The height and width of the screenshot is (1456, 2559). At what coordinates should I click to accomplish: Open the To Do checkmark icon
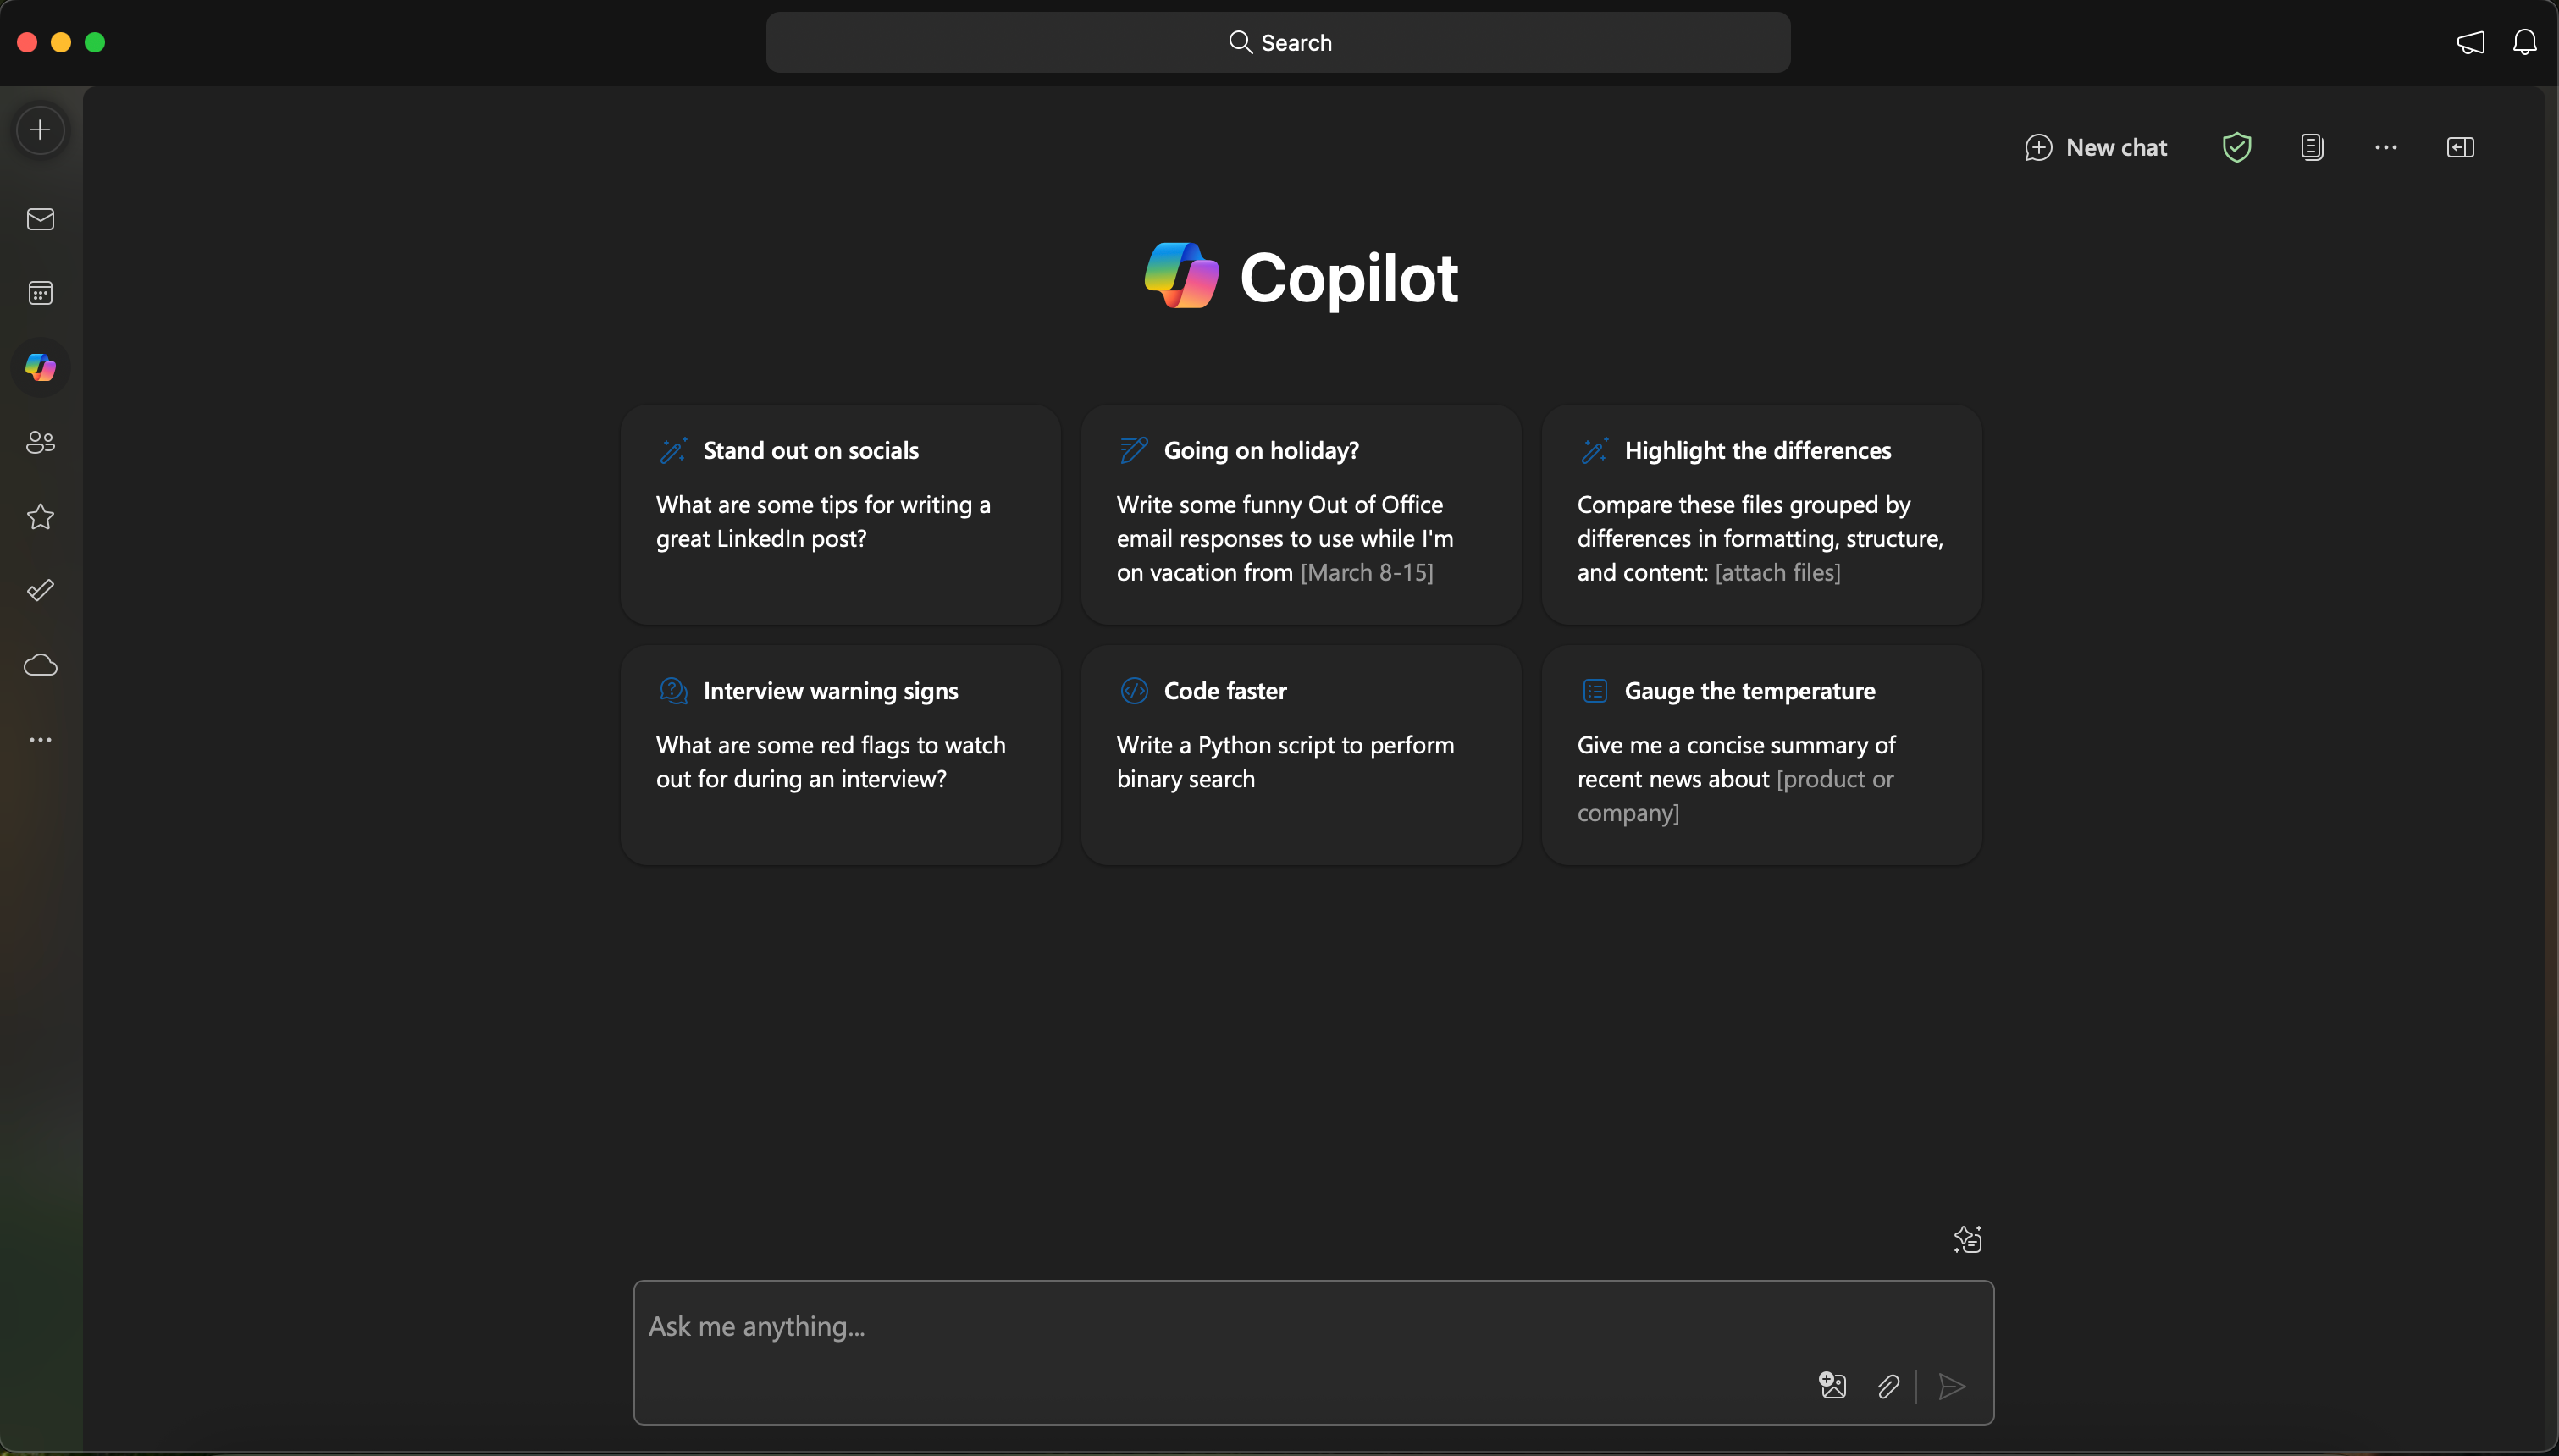tap(40, 590)
